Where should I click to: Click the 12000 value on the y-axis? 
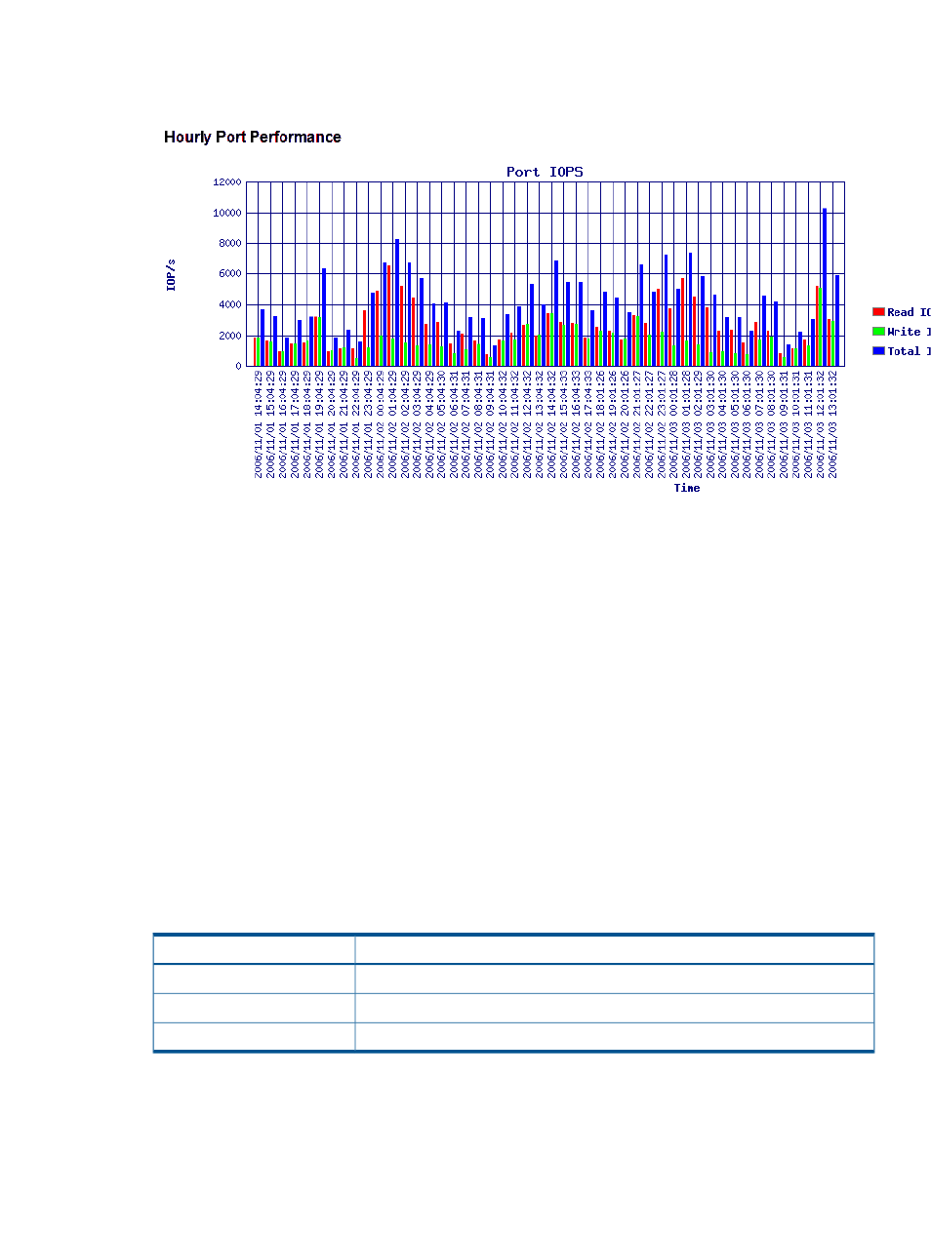coord(227,182)
